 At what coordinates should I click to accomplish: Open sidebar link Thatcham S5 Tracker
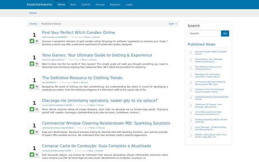pos(208,105)
